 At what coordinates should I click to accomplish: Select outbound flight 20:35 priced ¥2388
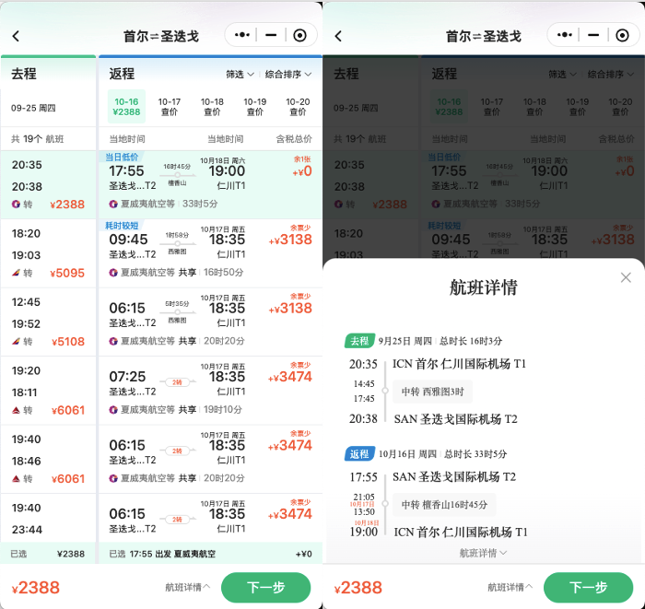click(x=49, y=184)
